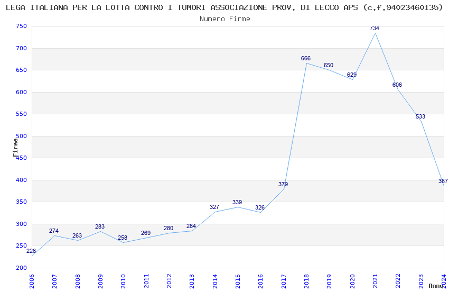Click data label 666
The image size is (449, 291).
306,58
